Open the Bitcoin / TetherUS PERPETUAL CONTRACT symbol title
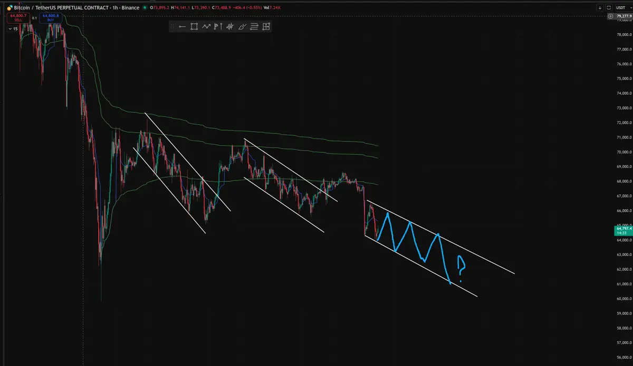Screen dimensions: 633x366 [61, 8]
